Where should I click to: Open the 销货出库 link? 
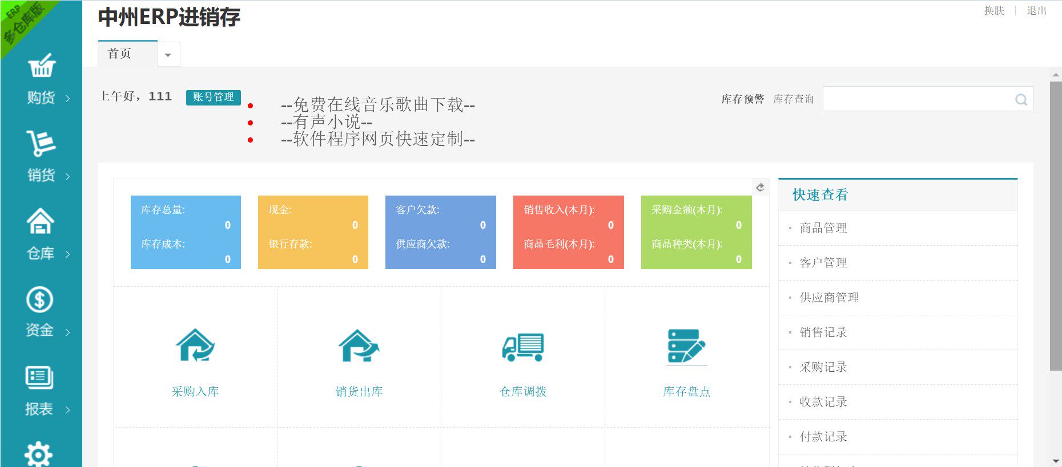(359, 392)
